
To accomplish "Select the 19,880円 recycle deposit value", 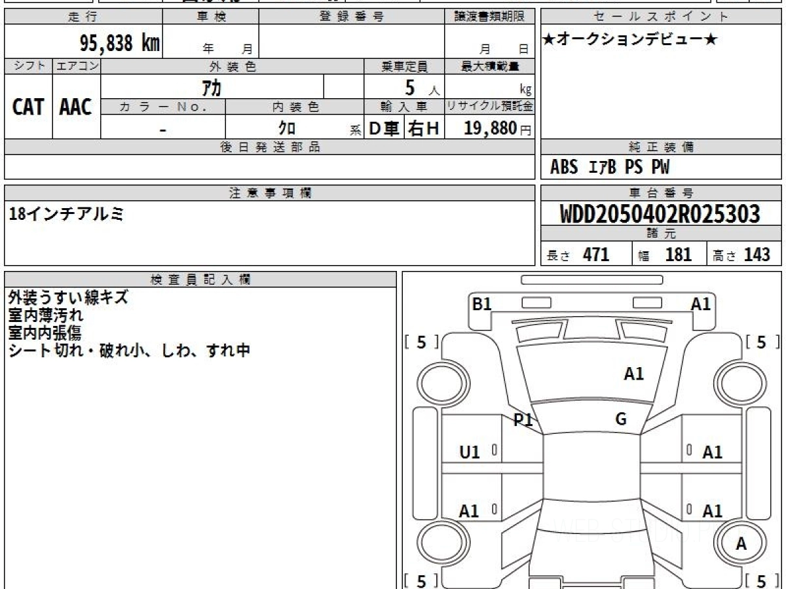I will coord(498,128).
